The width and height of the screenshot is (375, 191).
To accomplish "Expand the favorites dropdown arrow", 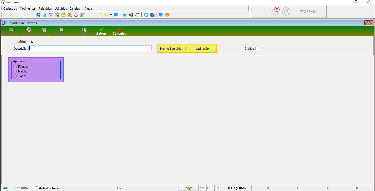I will [x=111, y=15].
